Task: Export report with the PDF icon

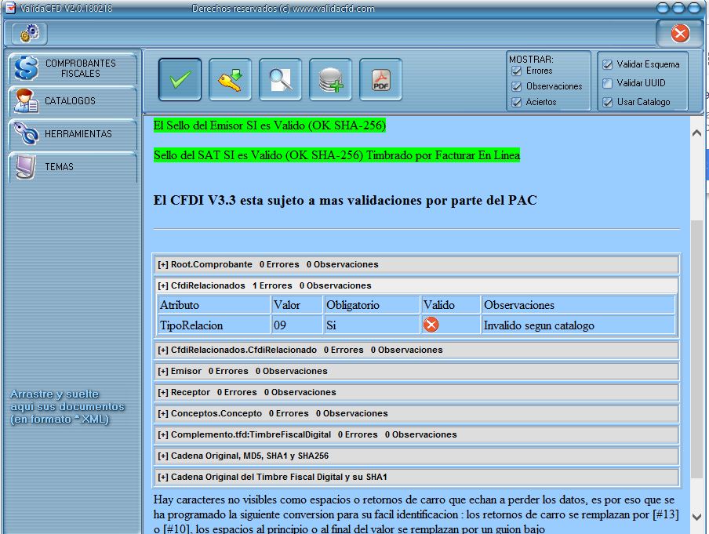Action: point(380,79)
